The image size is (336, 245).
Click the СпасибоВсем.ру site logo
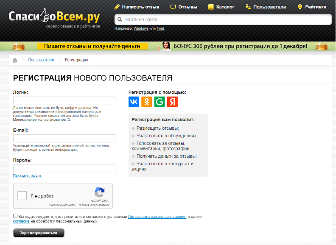(54, 17)
